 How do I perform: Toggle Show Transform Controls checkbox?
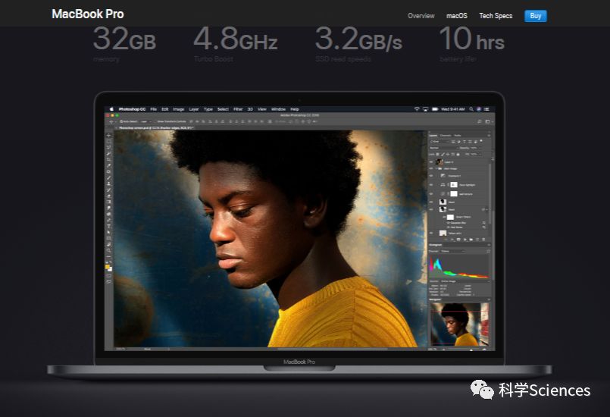click(155, 122)
